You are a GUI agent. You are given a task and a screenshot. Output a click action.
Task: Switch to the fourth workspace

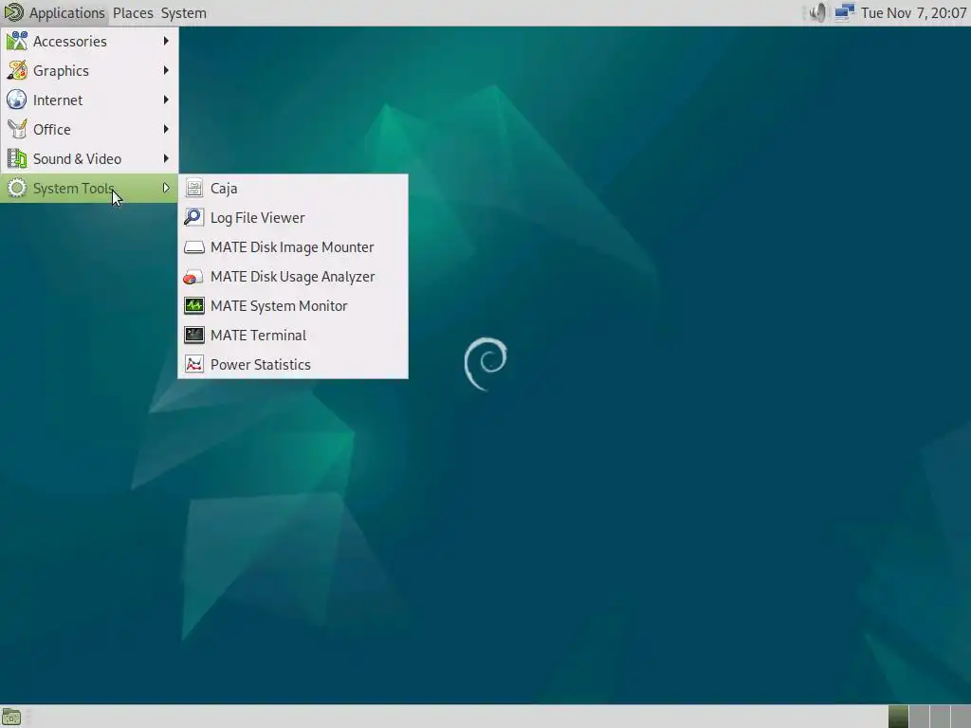click(x=961, y=717)
